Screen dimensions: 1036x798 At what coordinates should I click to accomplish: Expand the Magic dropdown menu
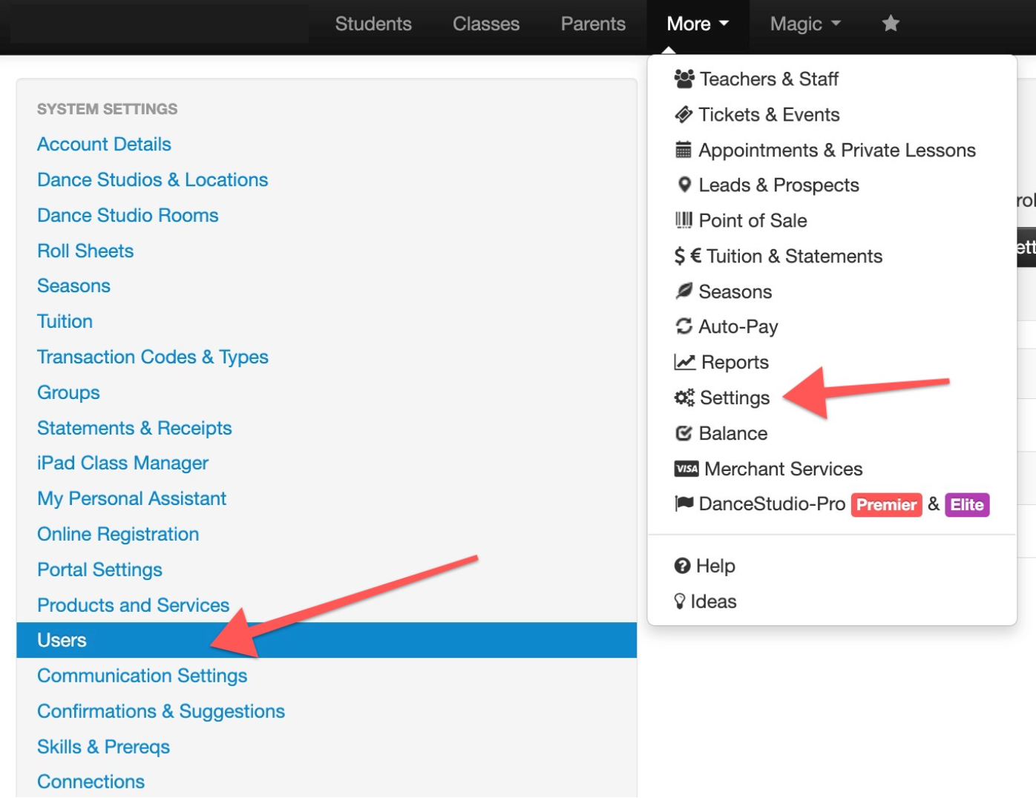[805, 24]
